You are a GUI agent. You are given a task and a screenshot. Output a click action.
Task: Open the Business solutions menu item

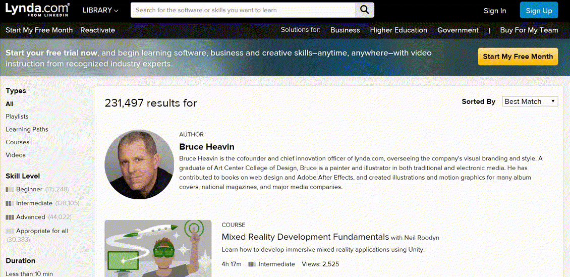tap(345, 30)
